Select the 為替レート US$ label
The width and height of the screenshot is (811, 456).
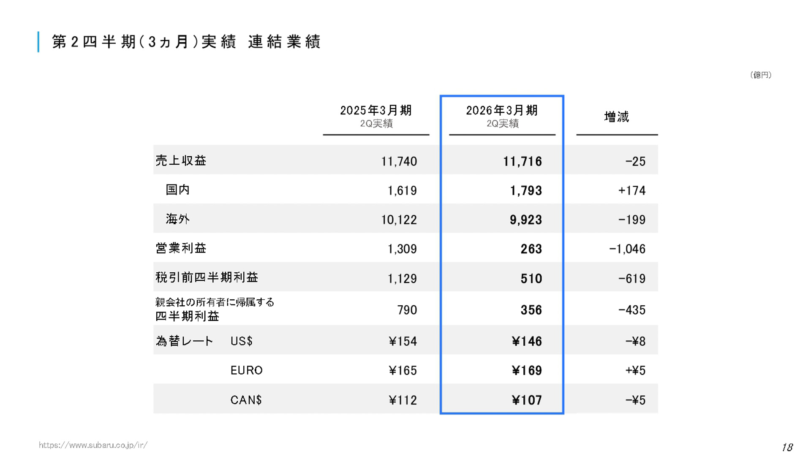pos(203,341)
